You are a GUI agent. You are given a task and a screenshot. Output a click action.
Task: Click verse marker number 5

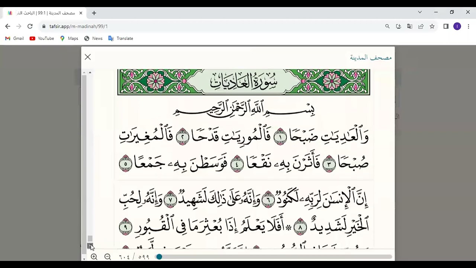pyautogui.click(x=126, y=164)
